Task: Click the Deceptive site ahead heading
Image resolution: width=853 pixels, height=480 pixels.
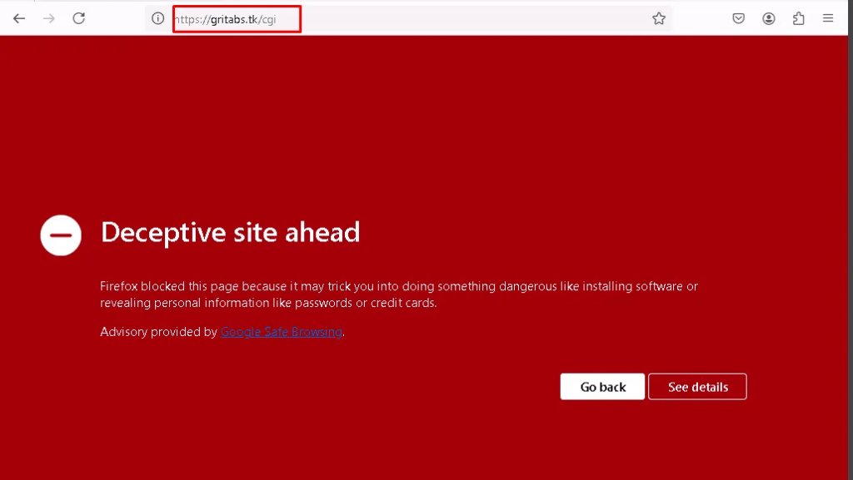Action: pos(230,232)
